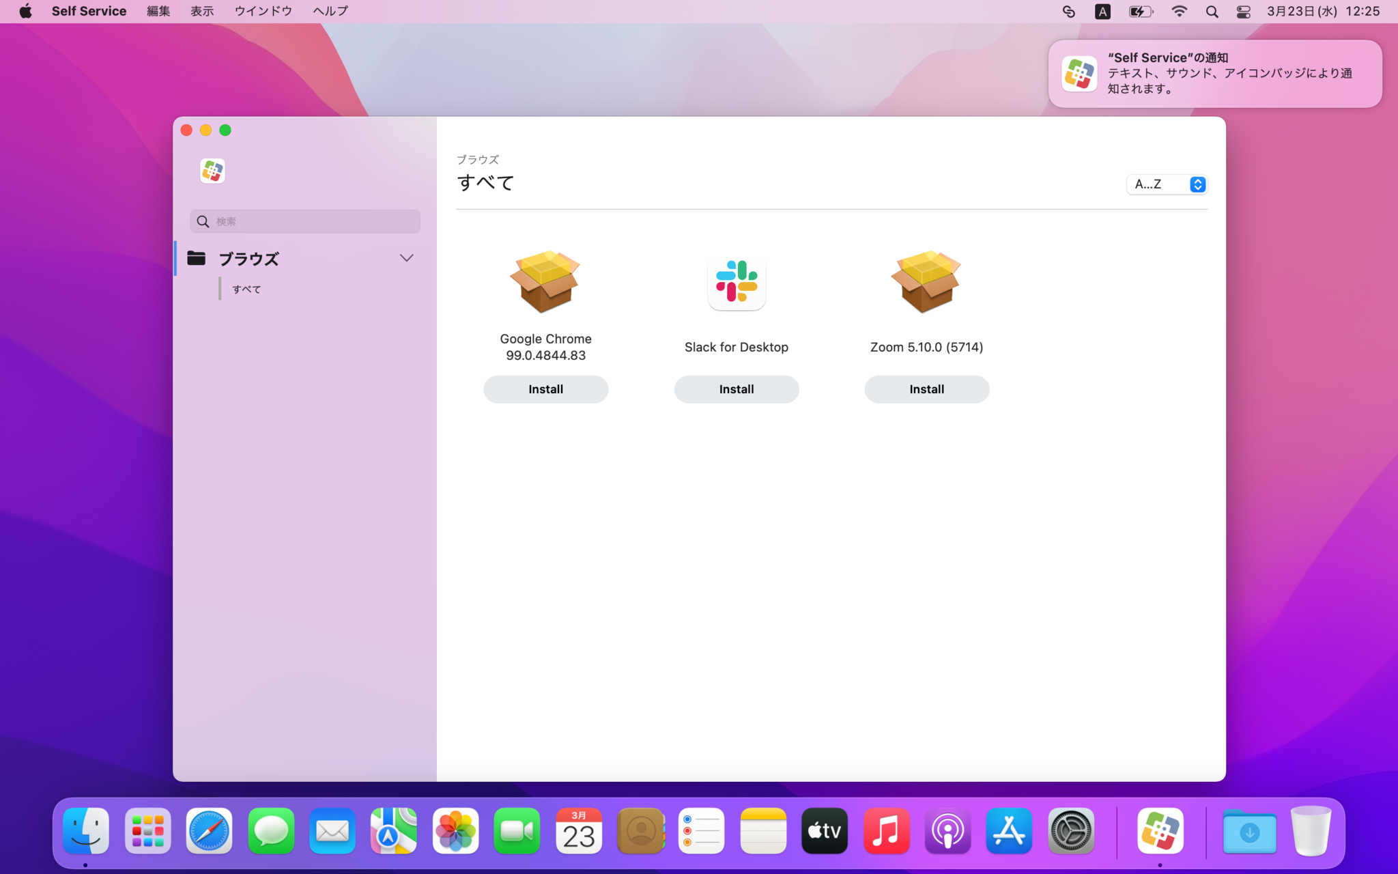Open Spotlight search in the menu bar
The image size is (1398, 874).
(x=1212, y=12)
